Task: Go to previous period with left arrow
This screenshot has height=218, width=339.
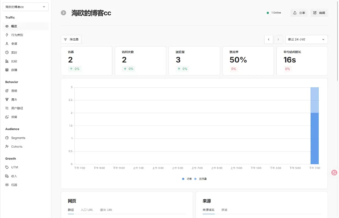Action: [x=268, y=40]
